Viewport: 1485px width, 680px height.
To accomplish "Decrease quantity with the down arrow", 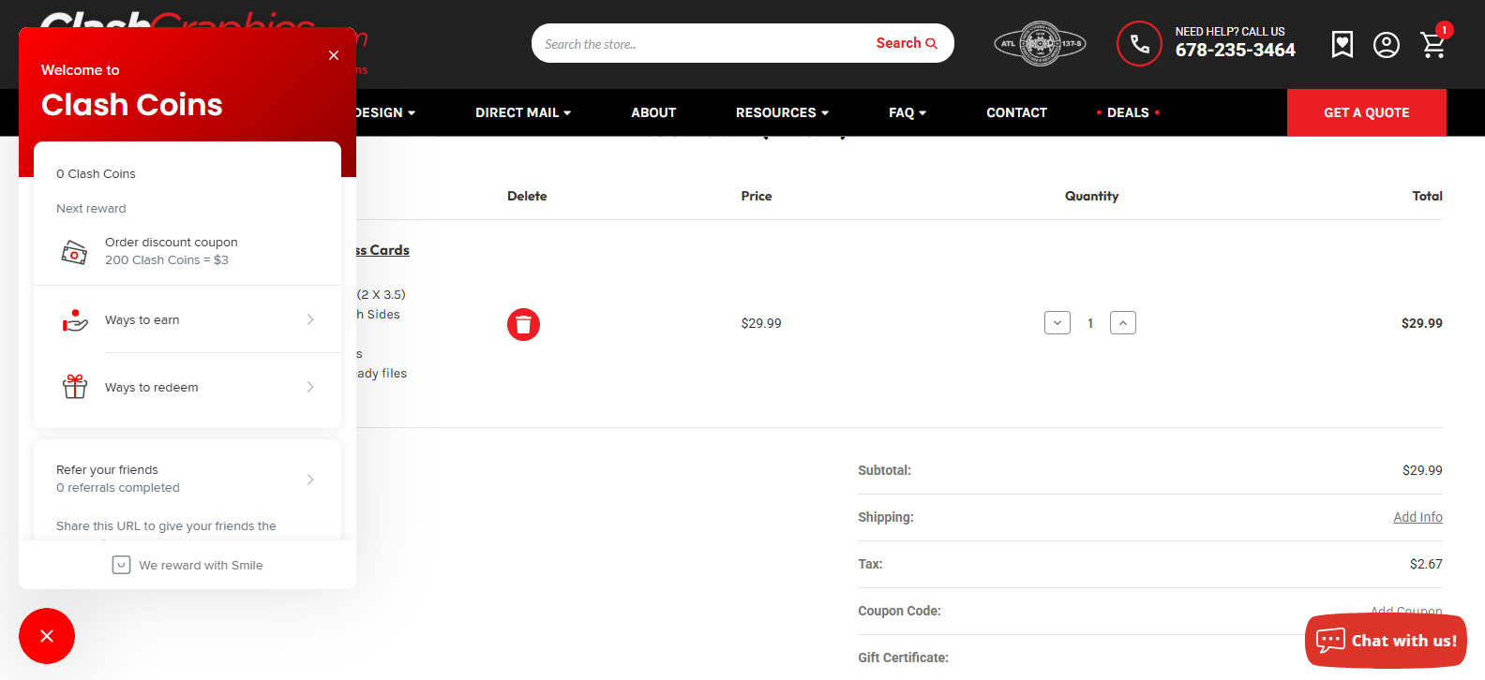I will [x=1057, y=323].
